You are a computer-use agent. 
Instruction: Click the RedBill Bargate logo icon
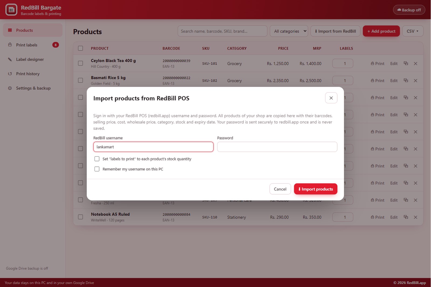pyautogui.click(x=11, y=10)
